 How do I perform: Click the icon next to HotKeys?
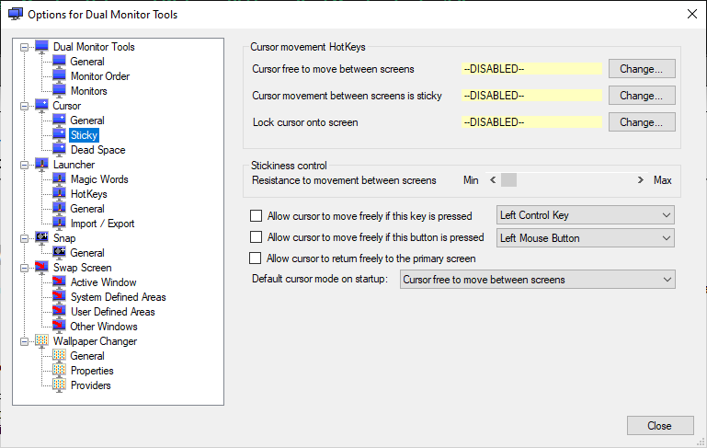(x=59, y=194)
